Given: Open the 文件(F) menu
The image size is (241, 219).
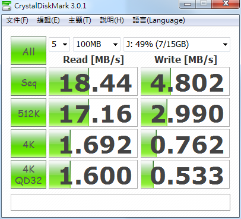Looking at the screenshot, I should (x=17, y=20).
